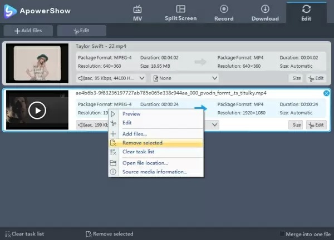Click Clear task list in bottom bar
This screenshot has width=334, height=240.
coord(24,234)
